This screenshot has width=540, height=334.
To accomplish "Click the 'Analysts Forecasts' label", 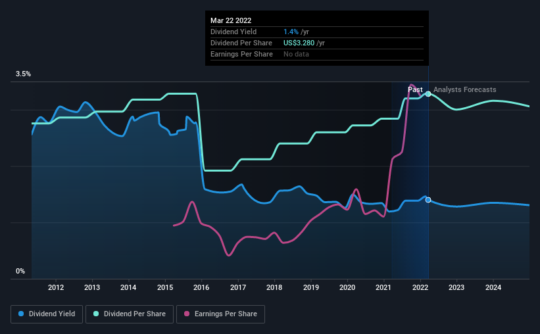I will pyautogui.click(x=464, y=89).
